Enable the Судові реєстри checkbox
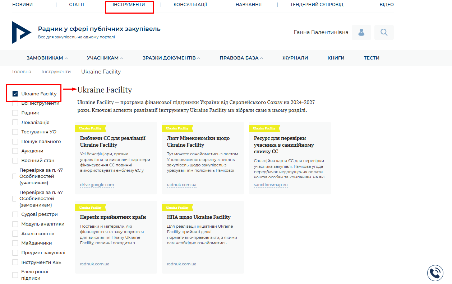 [x=15, y=214]
